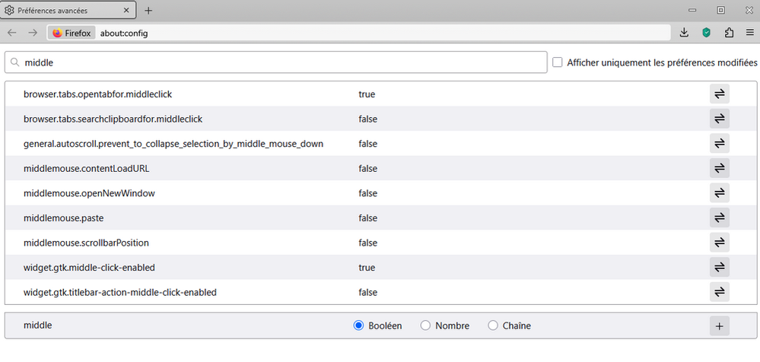Click toggle icon for widget.gtk.middle-click-enabled

[719, 267]
